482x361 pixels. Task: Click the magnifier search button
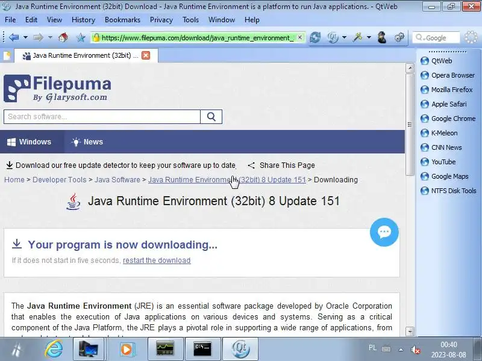pyautogui.click(x=211, y=117)
